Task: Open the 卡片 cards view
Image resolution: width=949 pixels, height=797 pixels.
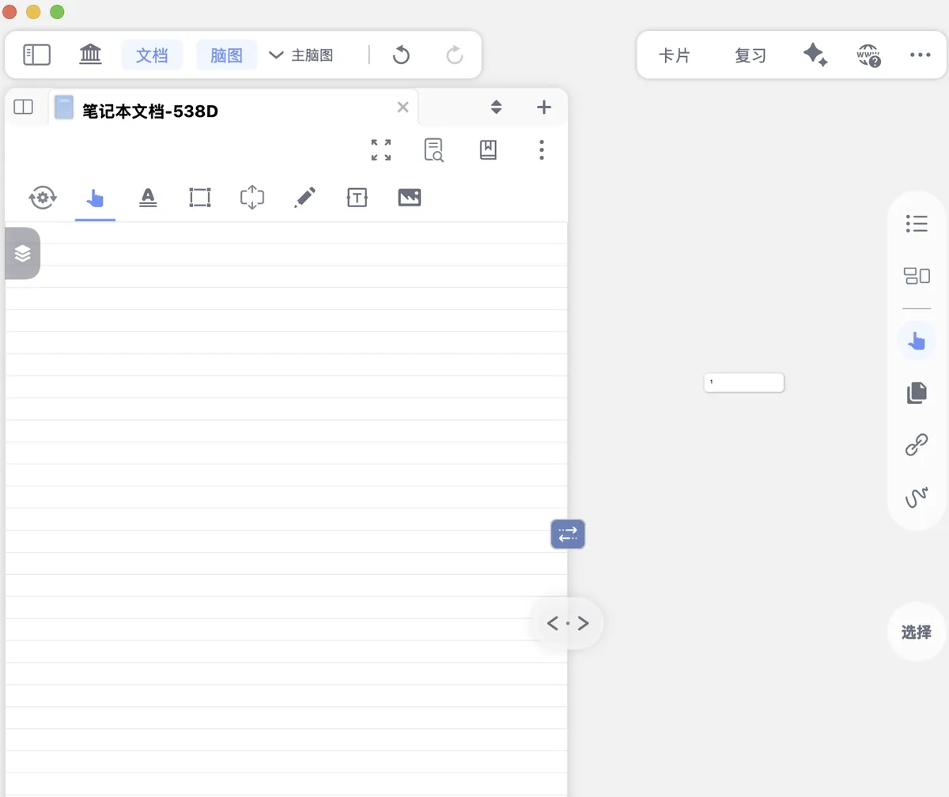Action: [675, 55]
